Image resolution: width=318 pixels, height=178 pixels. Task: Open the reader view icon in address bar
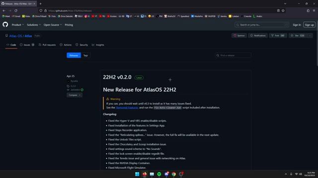278,10
